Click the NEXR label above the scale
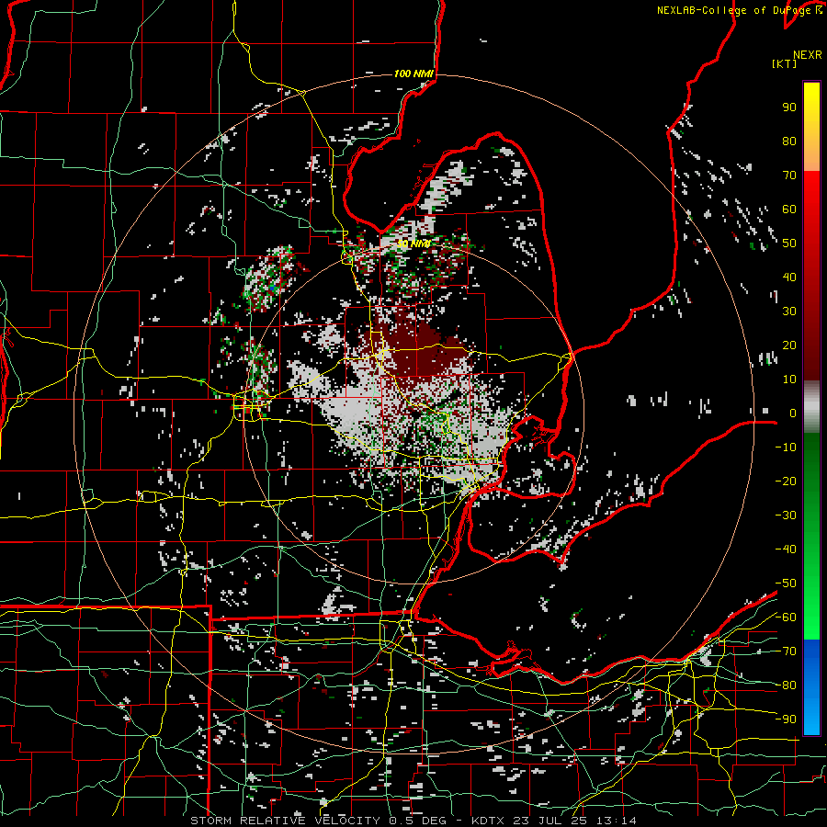Screen dimensions: 827x827 807,55
